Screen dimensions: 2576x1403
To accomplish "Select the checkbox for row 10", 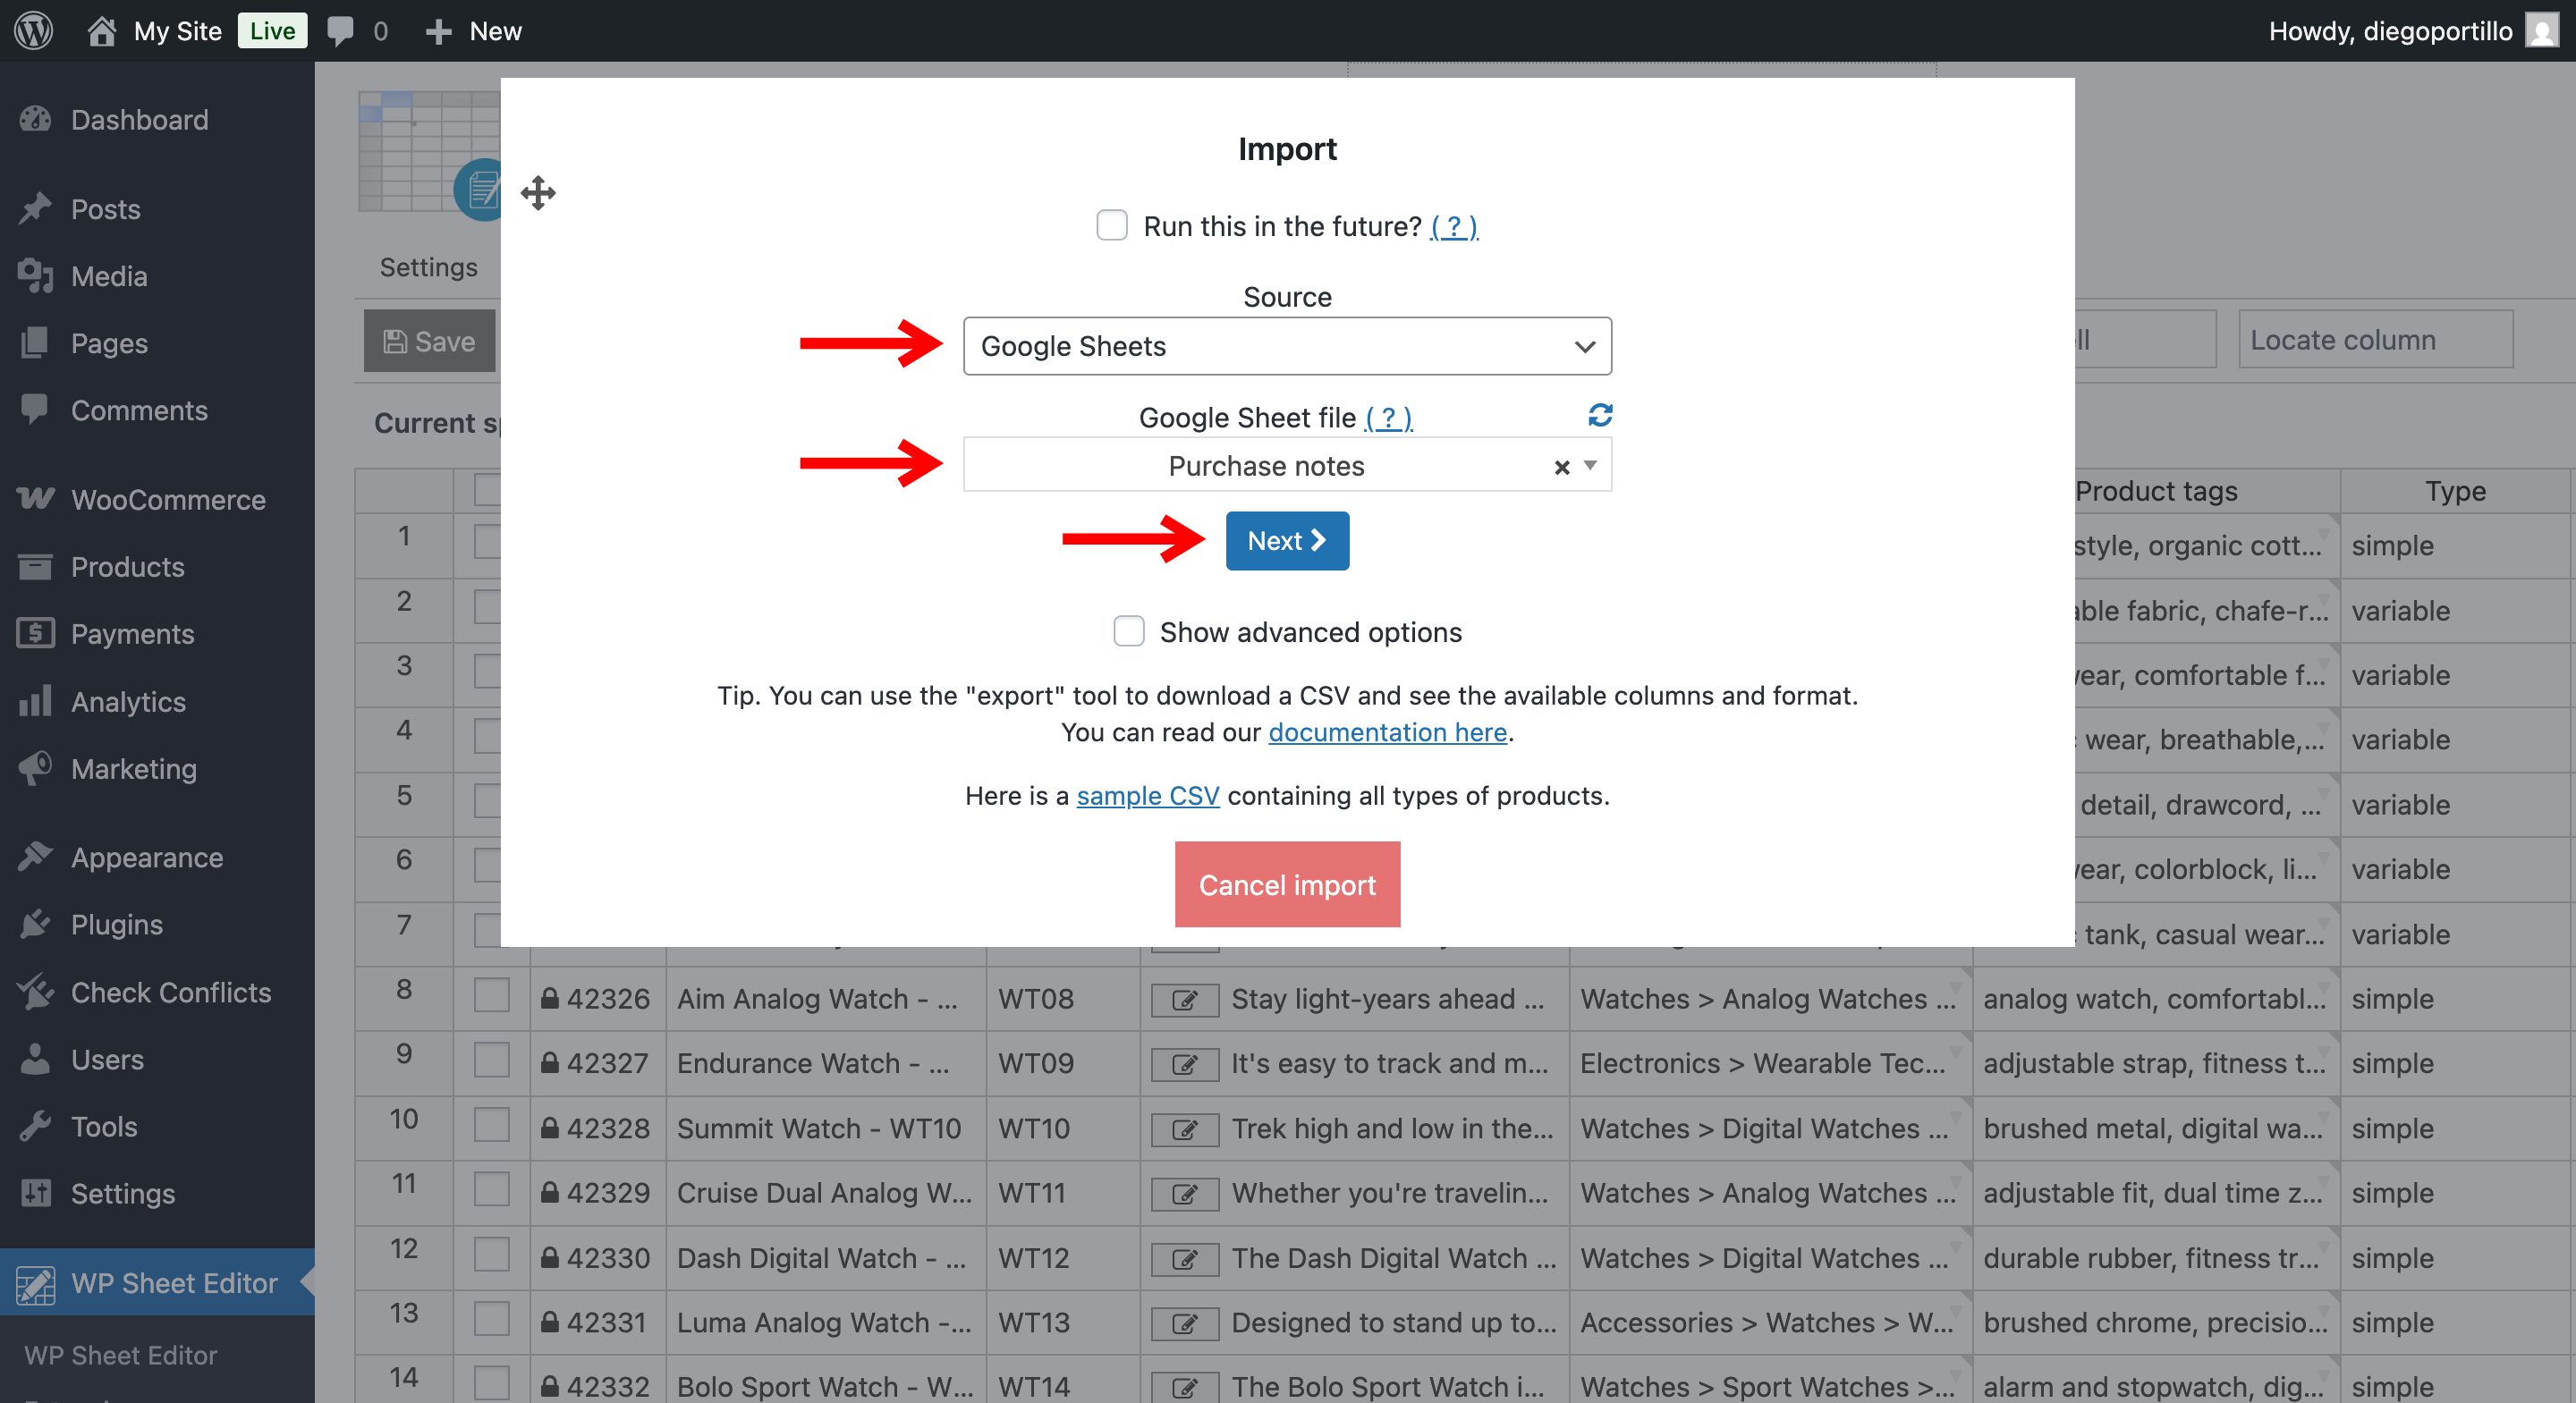I will (x=491, y=1124).
